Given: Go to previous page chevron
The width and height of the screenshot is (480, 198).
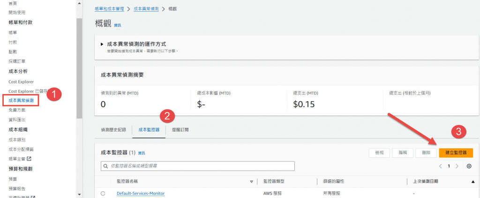Looking at the screenshot, I should point(441,166).
